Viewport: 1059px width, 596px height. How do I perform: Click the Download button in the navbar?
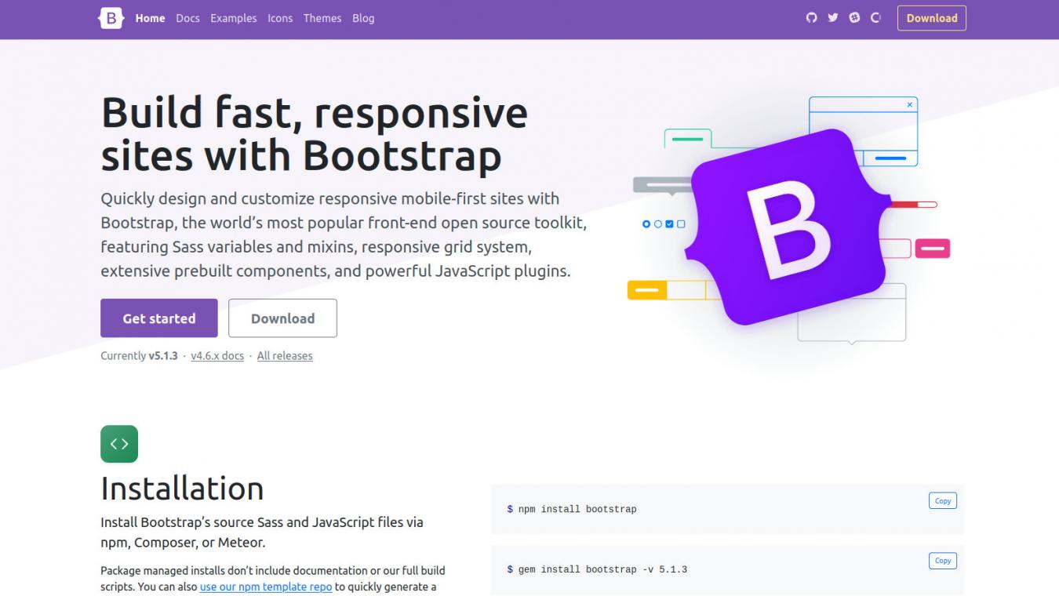click(x=932, y=18)
